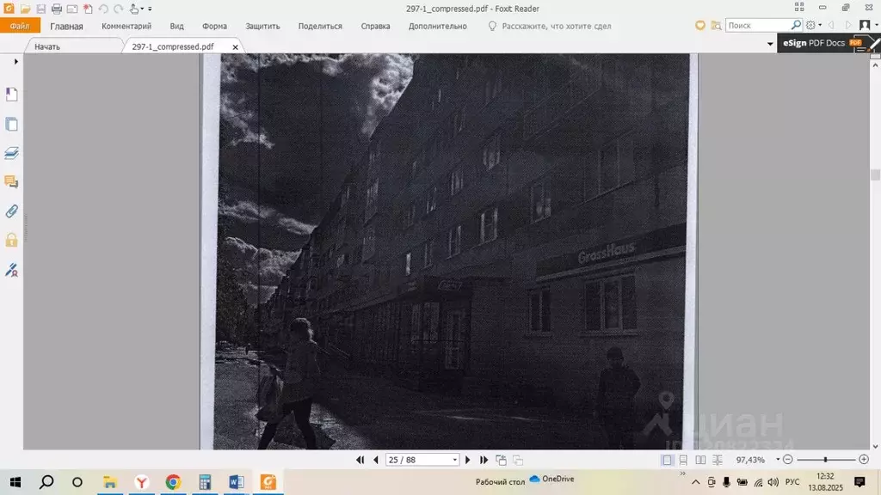Show hidden system tray icons
Image resolution: width=881 pixels, height=495 pixels.
pyautogui.click(x=695, y=482)
